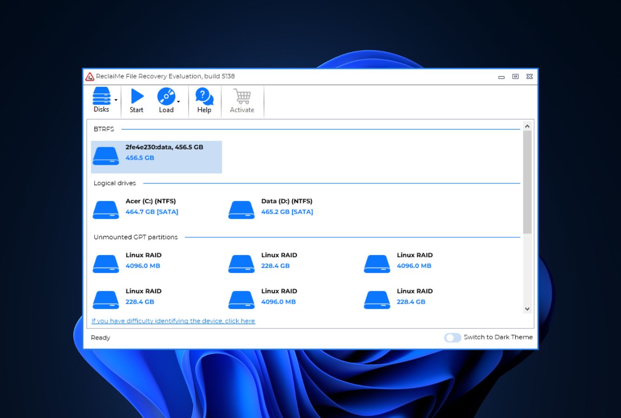Click the 'Data (D:) (NTFS)' label
The height and width of the screenshot is (418, 621).
(287, 201)
